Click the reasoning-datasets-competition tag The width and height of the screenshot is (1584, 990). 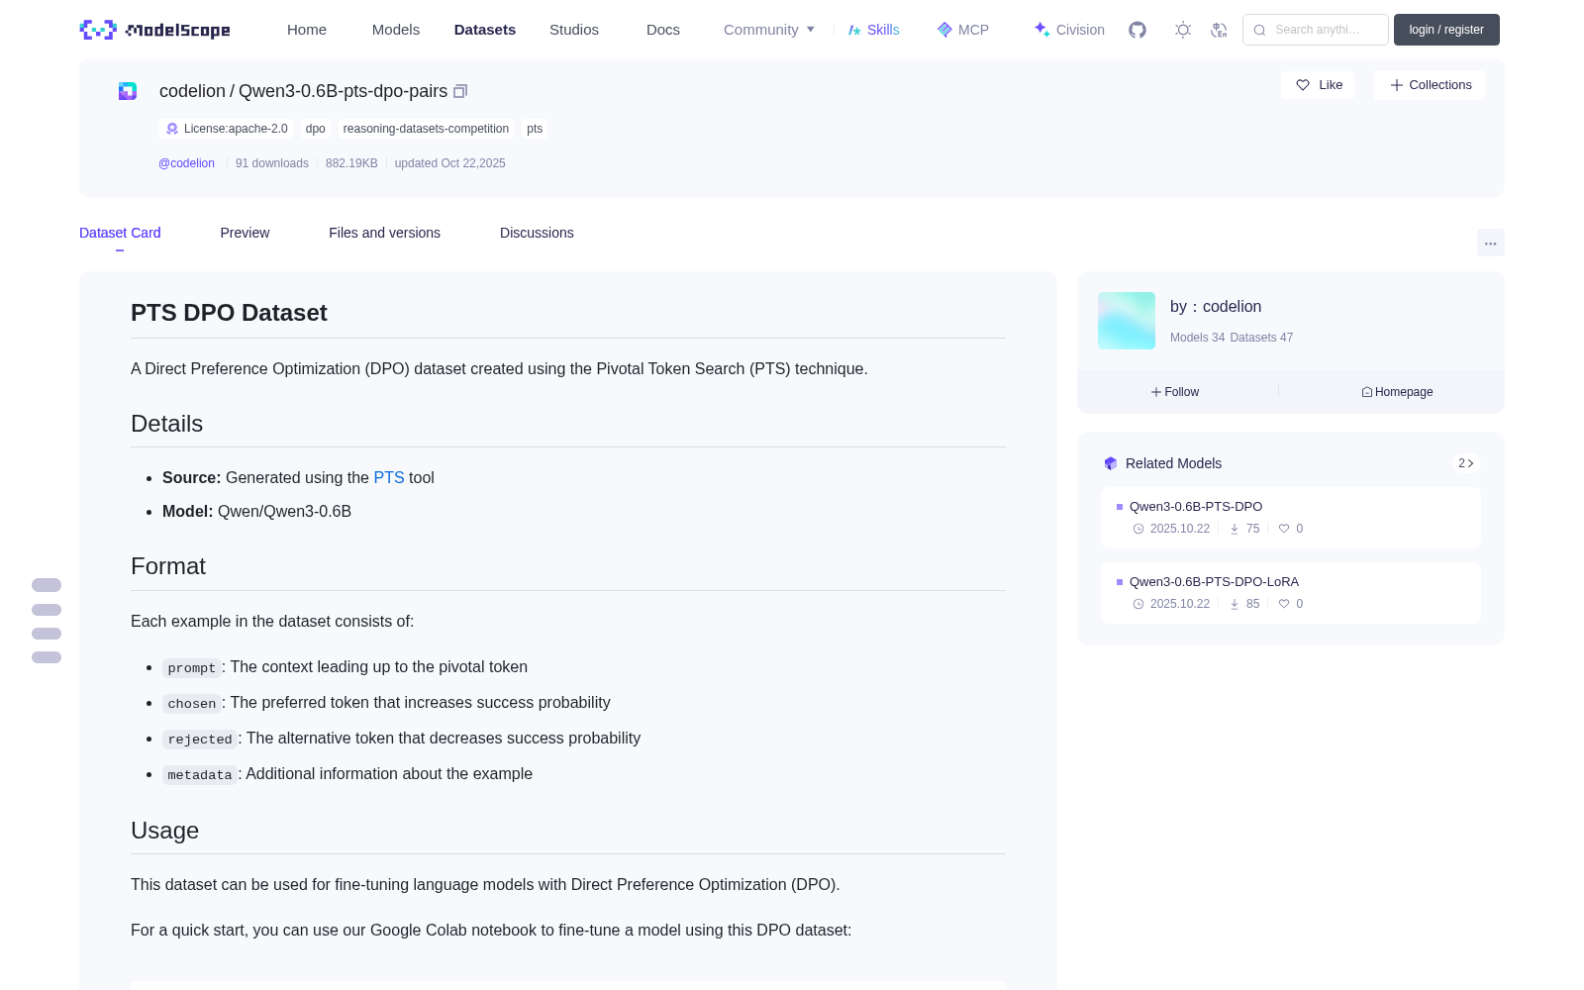coord(426,129)
